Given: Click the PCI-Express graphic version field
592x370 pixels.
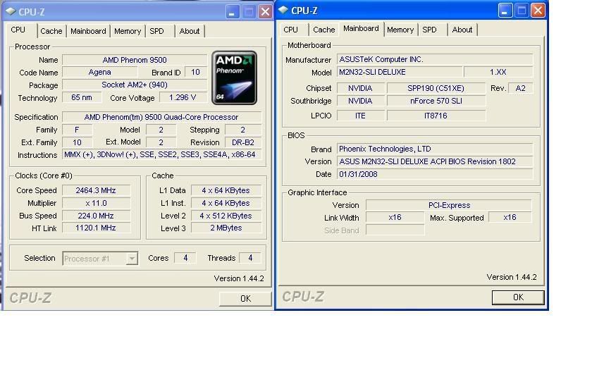Looking at the screenshot, I should [448, 205].
